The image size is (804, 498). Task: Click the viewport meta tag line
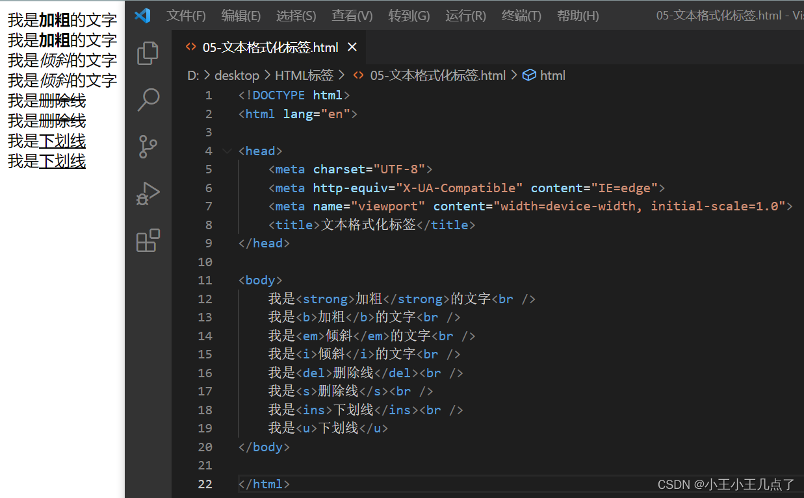[530, 206]
